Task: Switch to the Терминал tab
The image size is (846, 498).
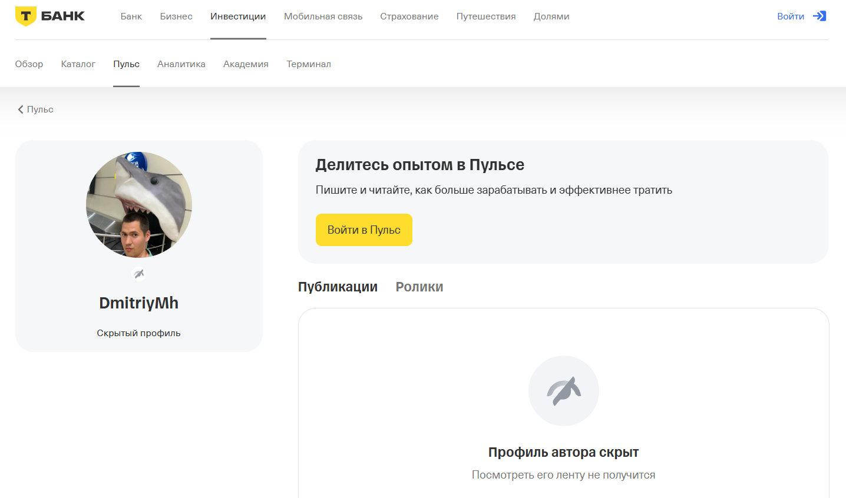Action: point(309,64)
